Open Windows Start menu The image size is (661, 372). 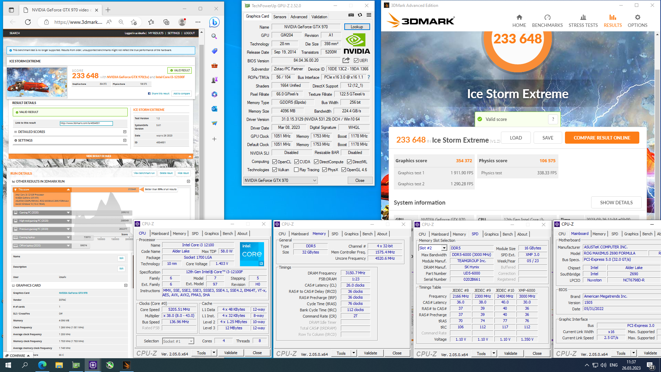(x=8, y=365)
